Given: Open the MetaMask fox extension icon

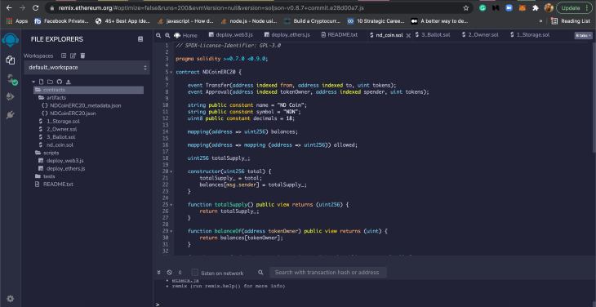Looking at the screenshot, I should [522, 7].
